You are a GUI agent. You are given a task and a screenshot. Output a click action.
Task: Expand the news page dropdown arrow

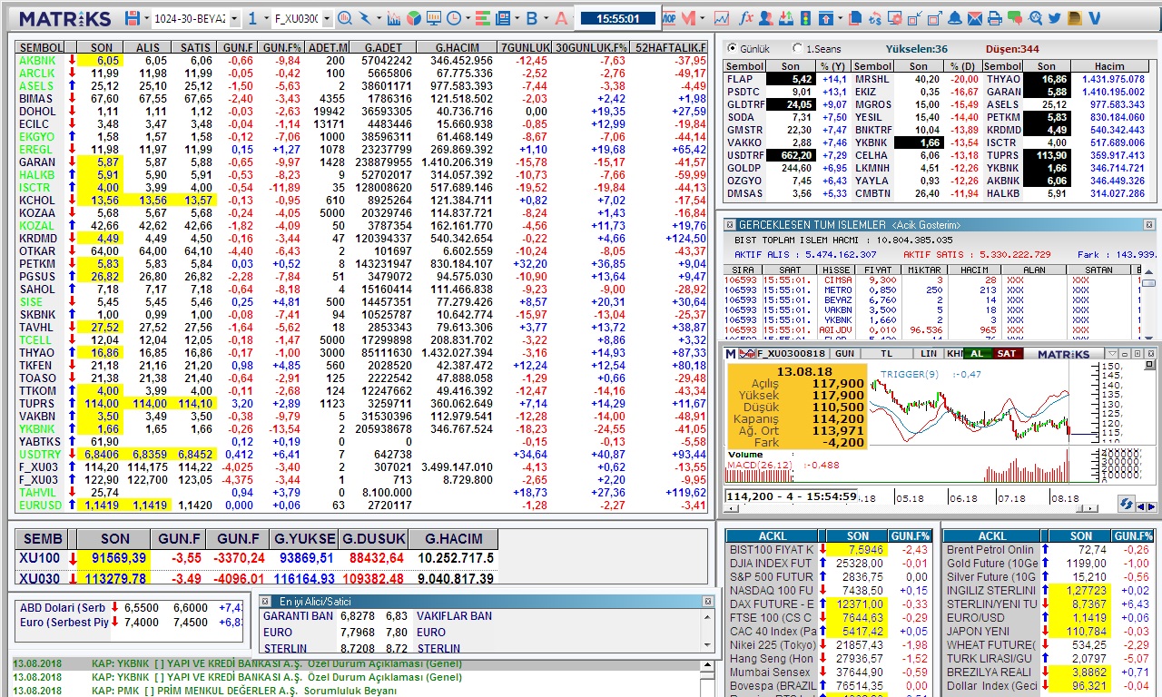pyautogui.click(x=517, y=18)
